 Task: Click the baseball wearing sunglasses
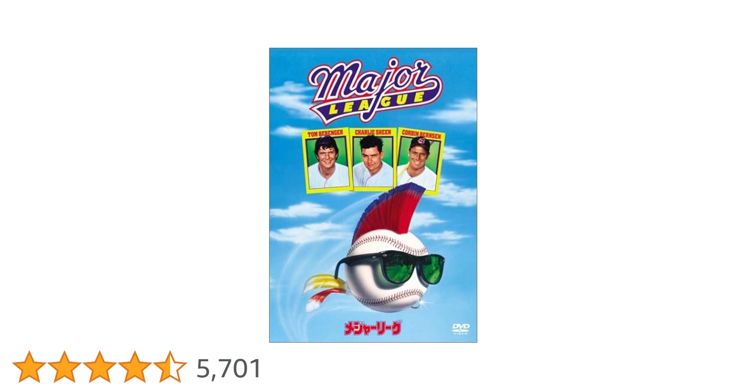pyautogui.click(x=387, y=273)
